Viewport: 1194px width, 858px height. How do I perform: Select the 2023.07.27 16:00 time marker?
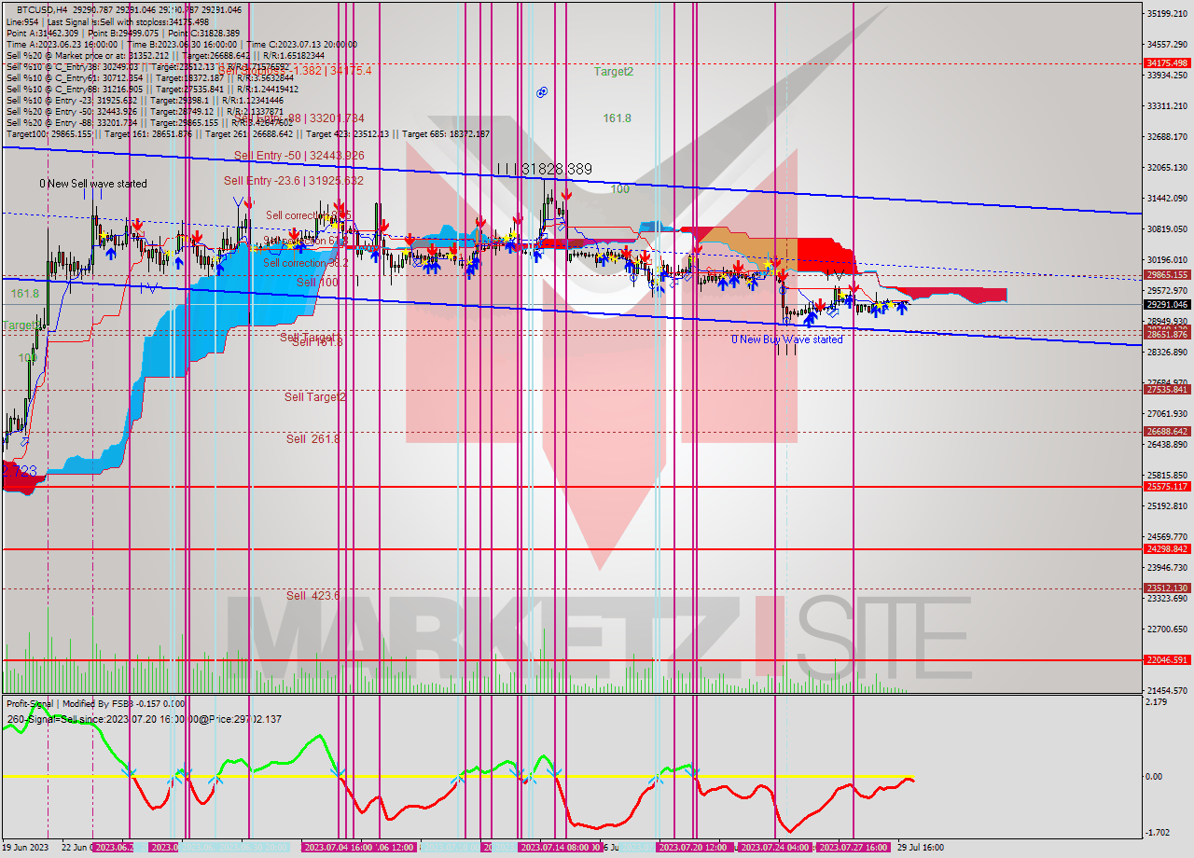pos(854,848)
